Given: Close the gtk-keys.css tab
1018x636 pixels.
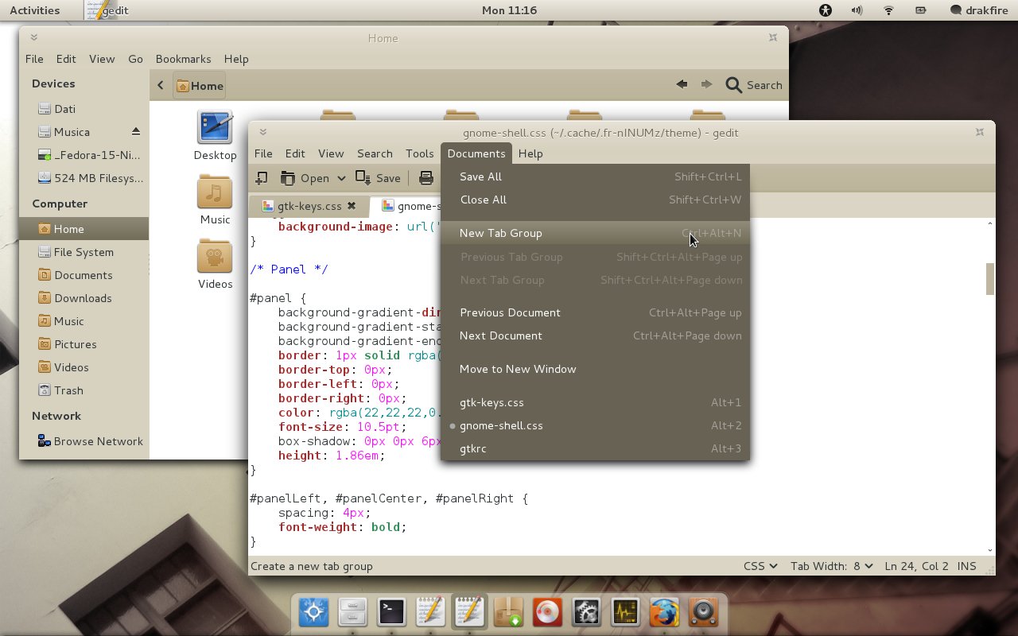Looking at the screenshot, I should click(352, 206).
